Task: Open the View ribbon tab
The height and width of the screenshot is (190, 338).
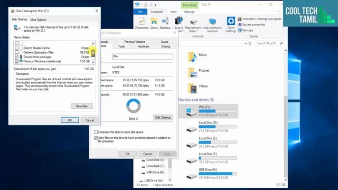Action: coord(174,12)
